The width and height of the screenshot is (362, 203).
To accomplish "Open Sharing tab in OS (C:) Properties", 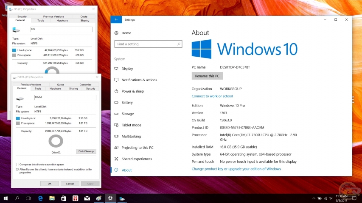I will coord(85,20).
